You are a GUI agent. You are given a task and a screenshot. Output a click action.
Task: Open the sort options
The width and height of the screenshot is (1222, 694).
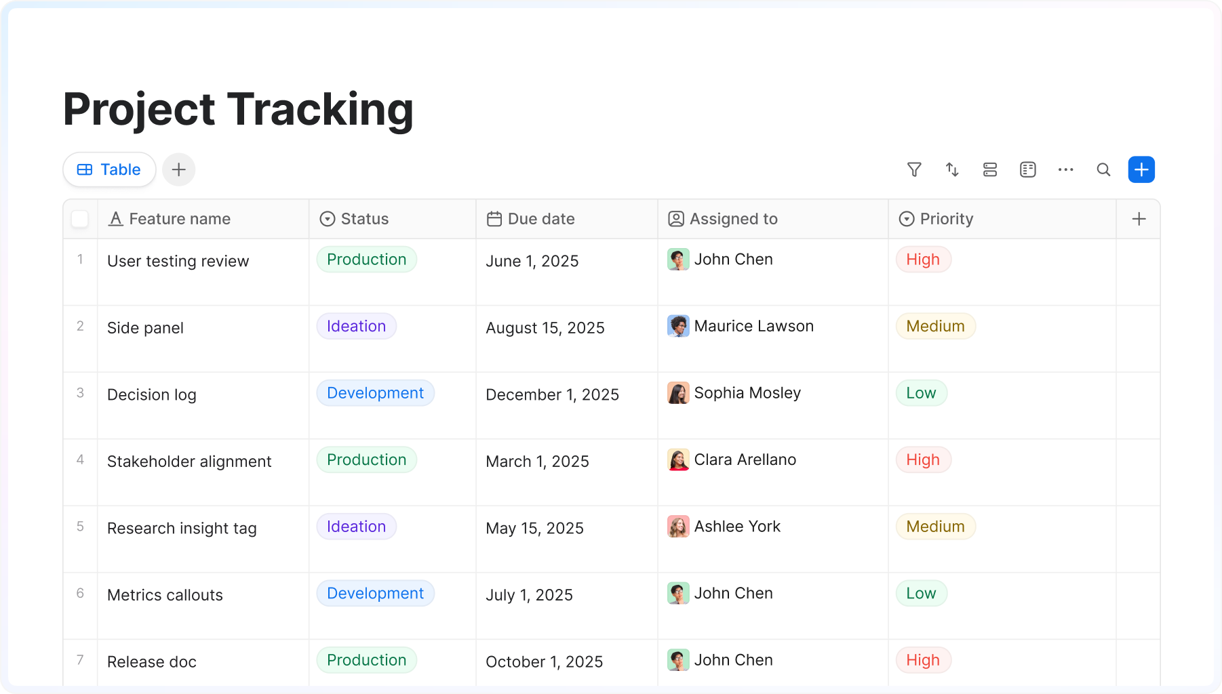952,169
